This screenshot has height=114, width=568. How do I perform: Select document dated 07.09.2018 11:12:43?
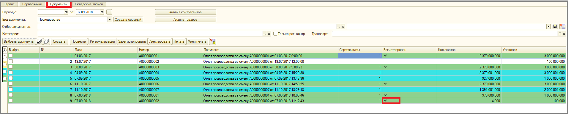(x=270, y=101)
